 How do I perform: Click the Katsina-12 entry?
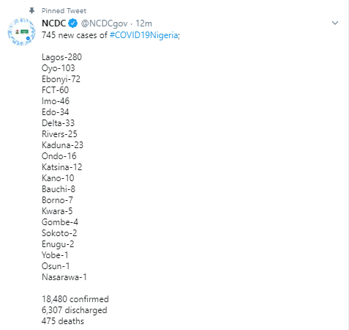click(62, 167)
